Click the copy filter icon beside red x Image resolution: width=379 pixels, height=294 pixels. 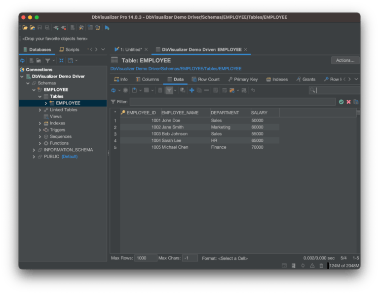tap(356, 102)
